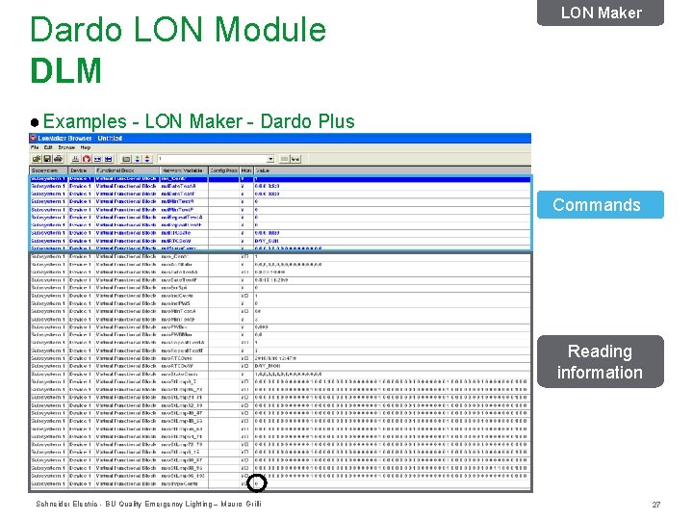Select the nvoRepeatTestF network variable cell

[x=184, y=351]
